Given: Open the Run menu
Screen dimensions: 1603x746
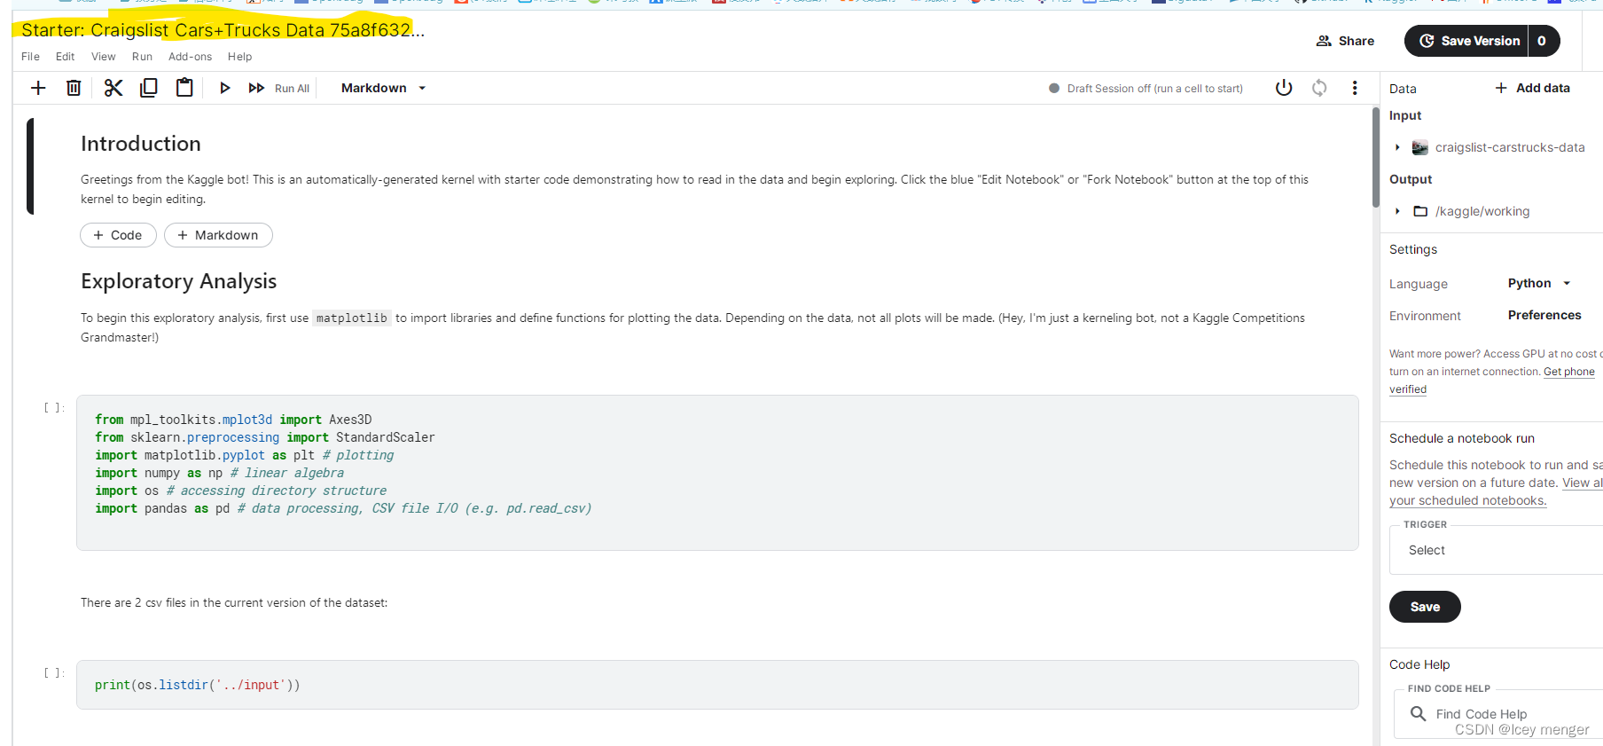Looking at the screenshot, I should pyautogui.click(x=142, y=57).
